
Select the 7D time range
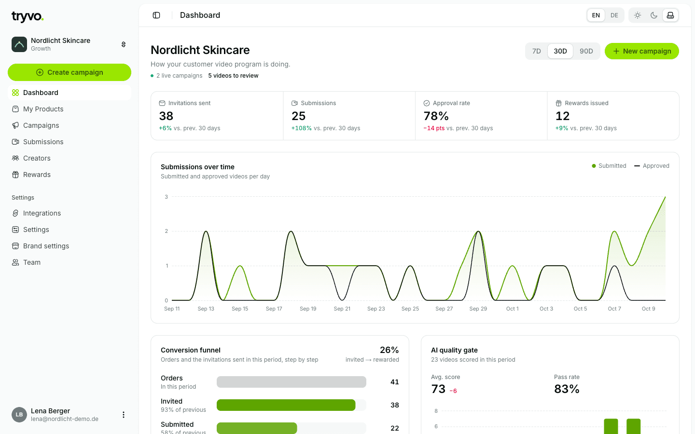pyautogui.click(x=537, y=51)
